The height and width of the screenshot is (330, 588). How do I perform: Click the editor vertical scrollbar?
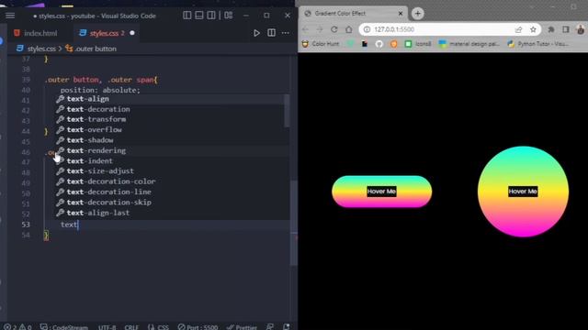point(294,223)
